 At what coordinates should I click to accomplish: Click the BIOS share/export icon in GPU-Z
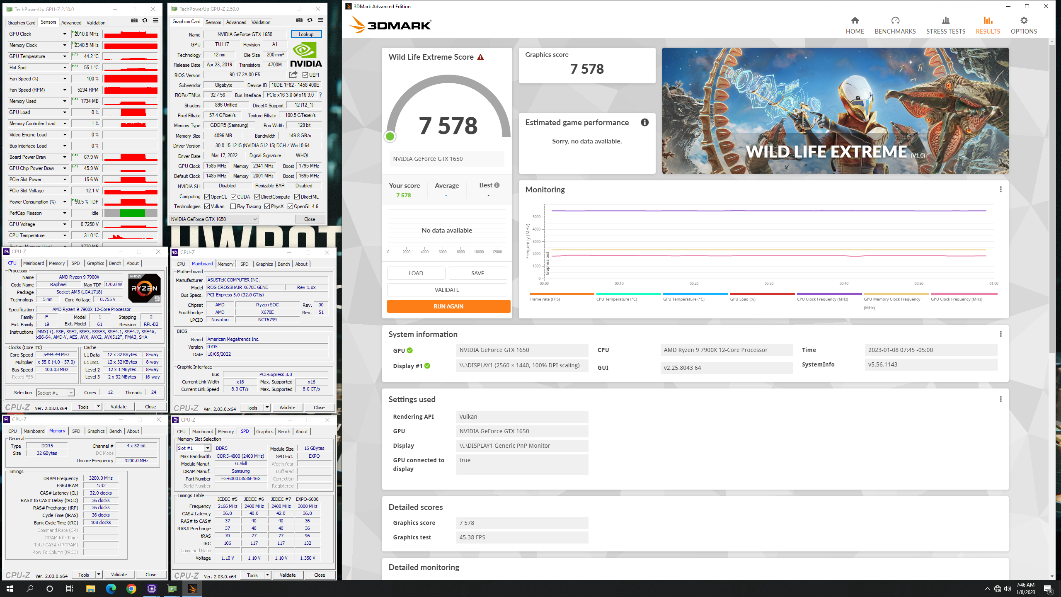(x=293, y=75)
